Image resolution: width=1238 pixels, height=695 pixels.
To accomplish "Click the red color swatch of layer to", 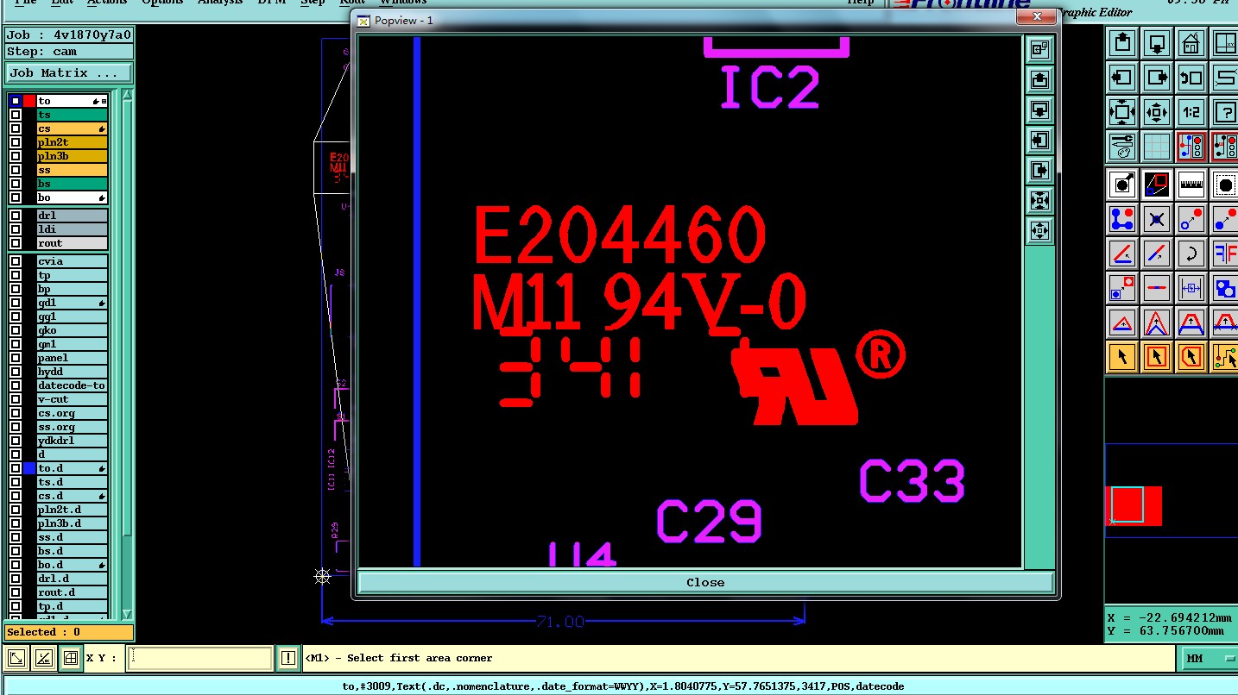I will [x=29, y=101].
